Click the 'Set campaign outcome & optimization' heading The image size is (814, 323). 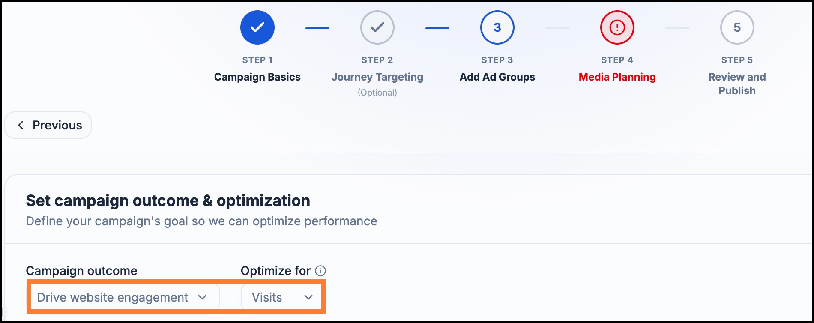click(168, 200)
